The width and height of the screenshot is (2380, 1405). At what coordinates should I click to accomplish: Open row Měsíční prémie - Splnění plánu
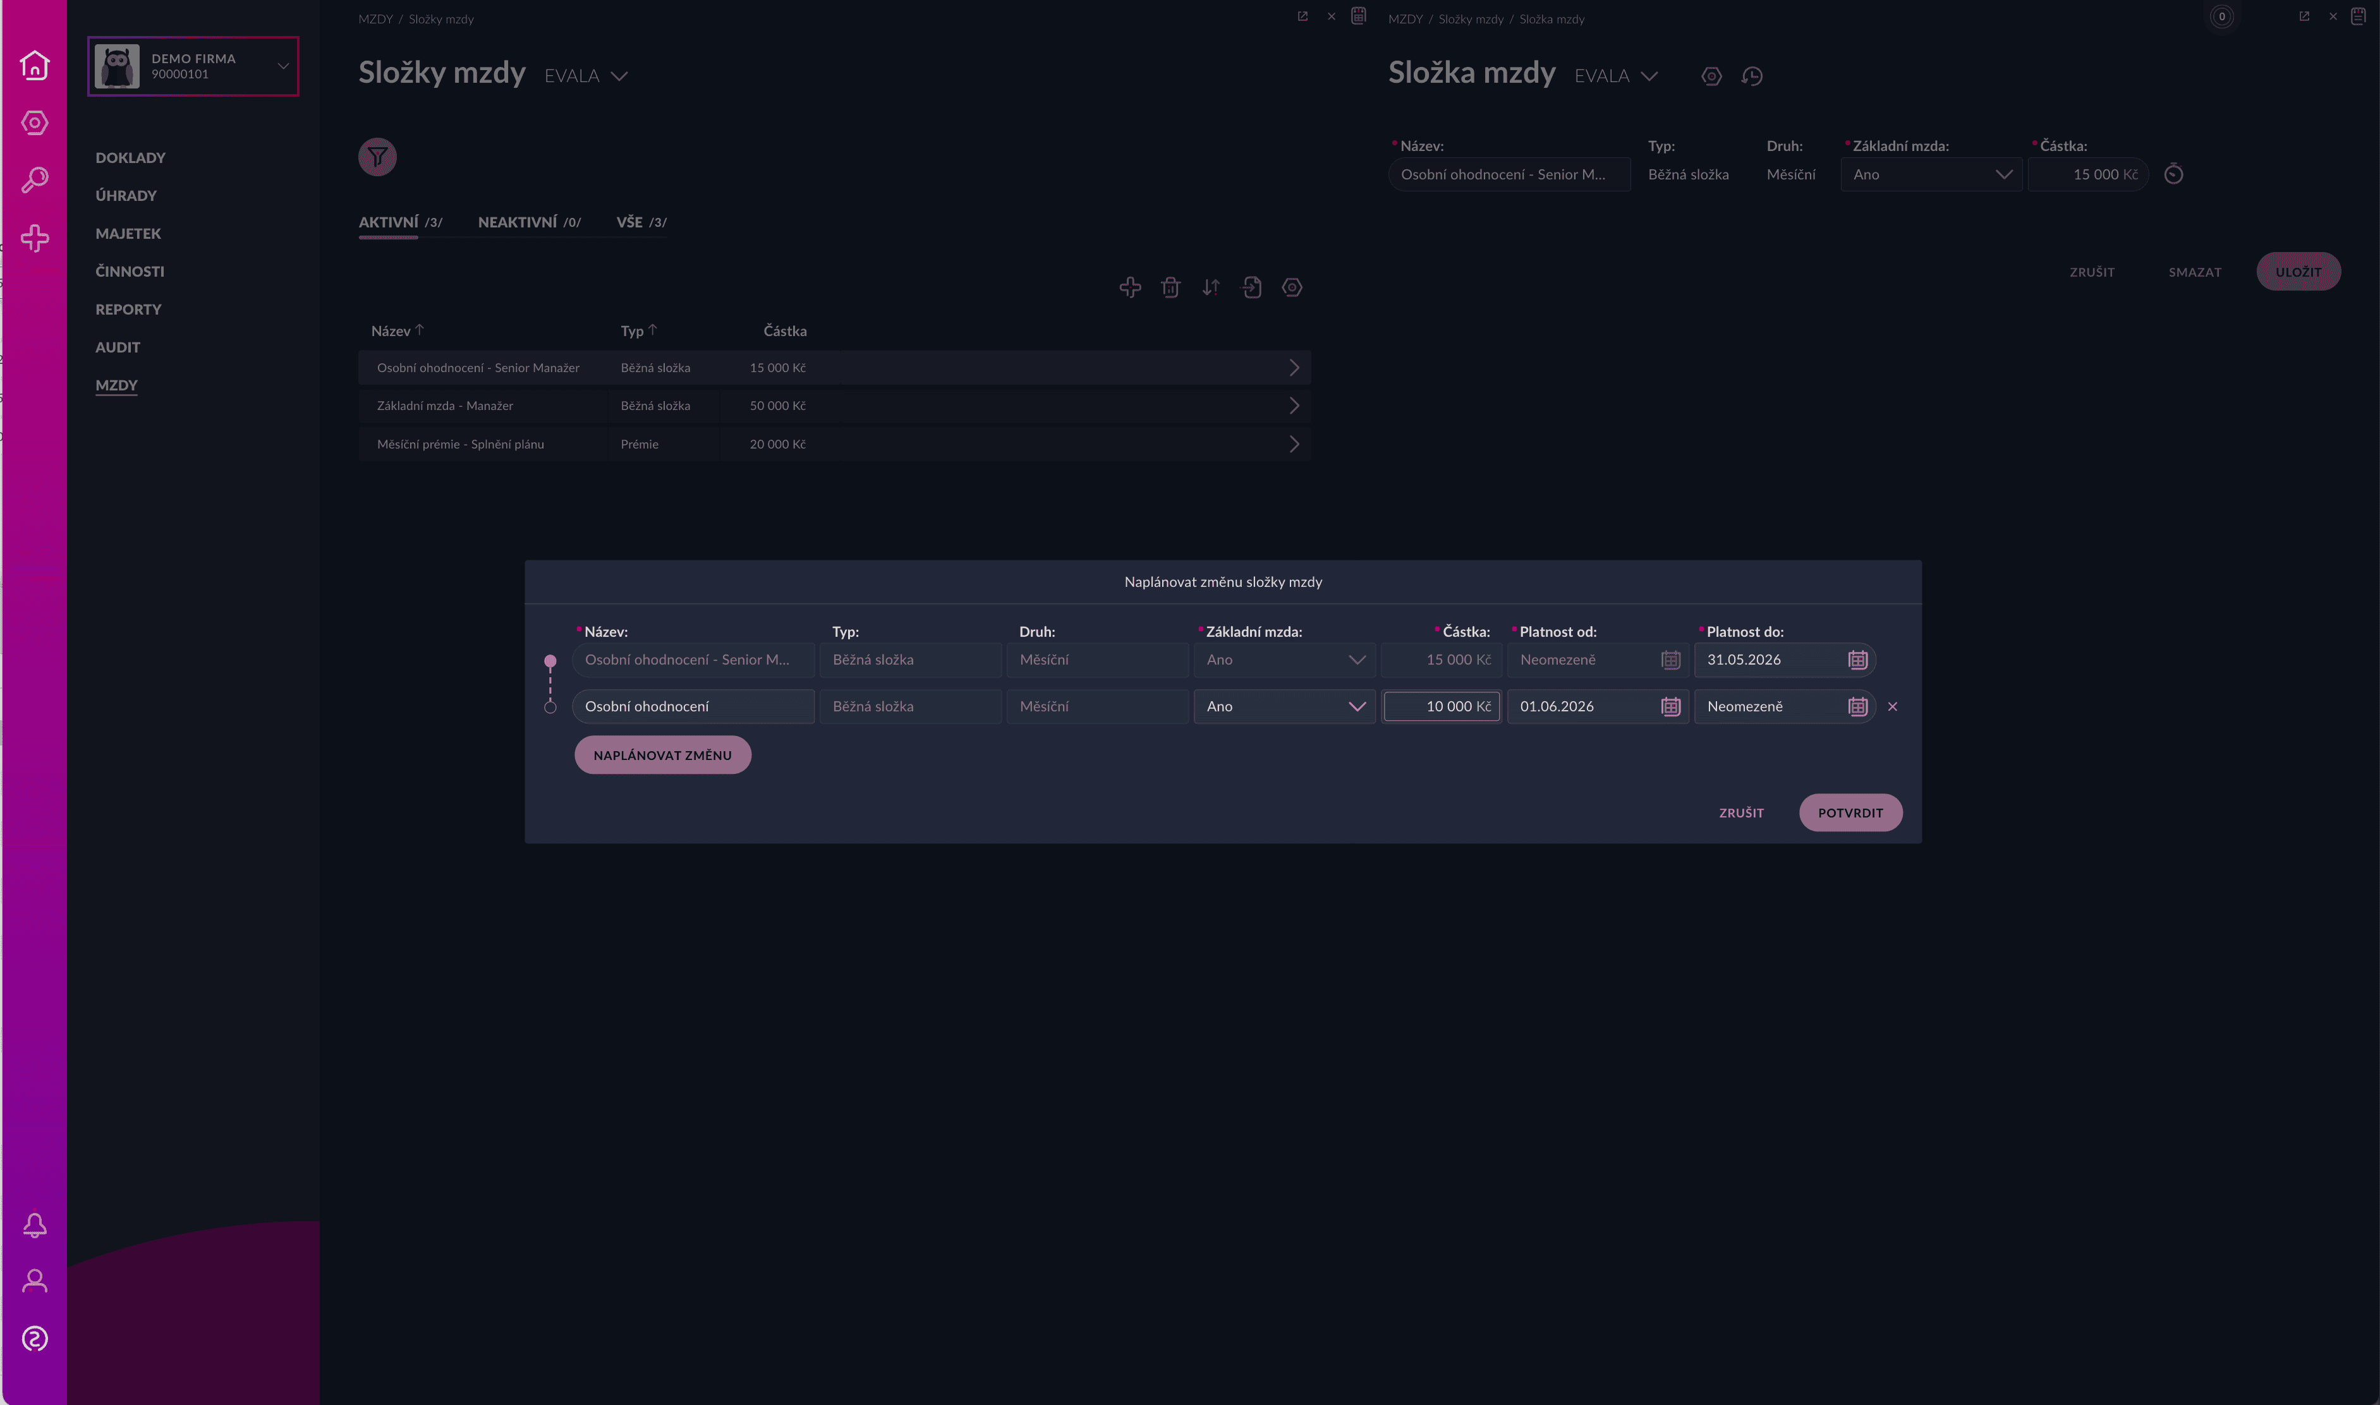[834, 444]
